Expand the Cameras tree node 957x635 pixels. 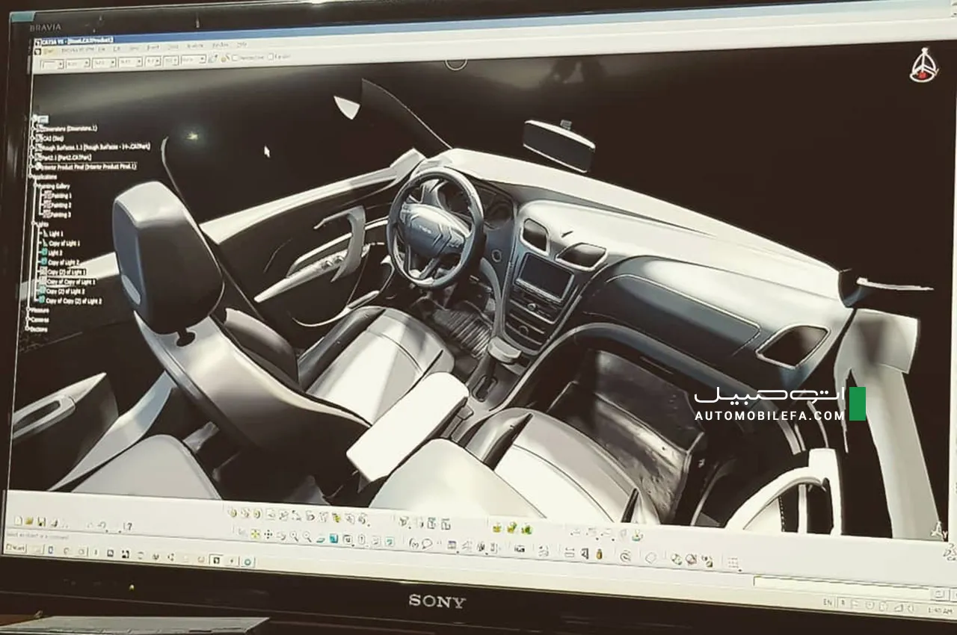pos(28,320)
